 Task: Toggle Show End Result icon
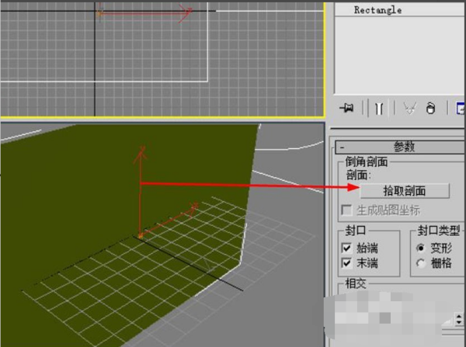(x=379, y=109)
